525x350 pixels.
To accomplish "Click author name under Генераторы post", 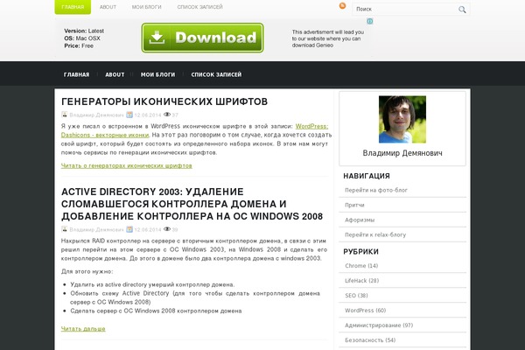I will (96, 115).
